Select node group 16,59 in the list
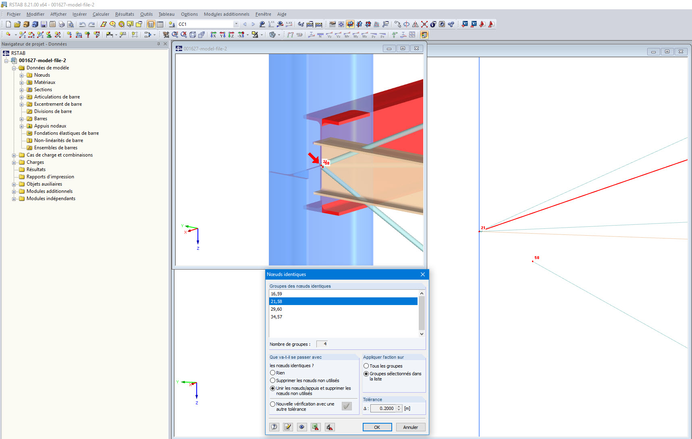 [x=343, y=294]
